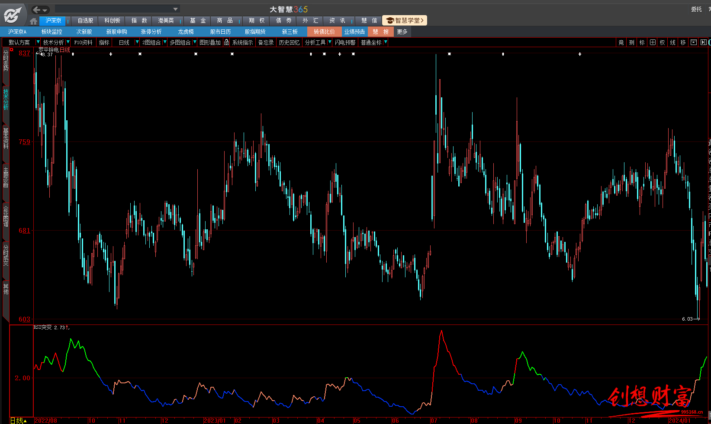The width and height of the screenshot is (711, 424).
Task: Open 涨停分析 submenu item
Action: click(x=151, y=32)
